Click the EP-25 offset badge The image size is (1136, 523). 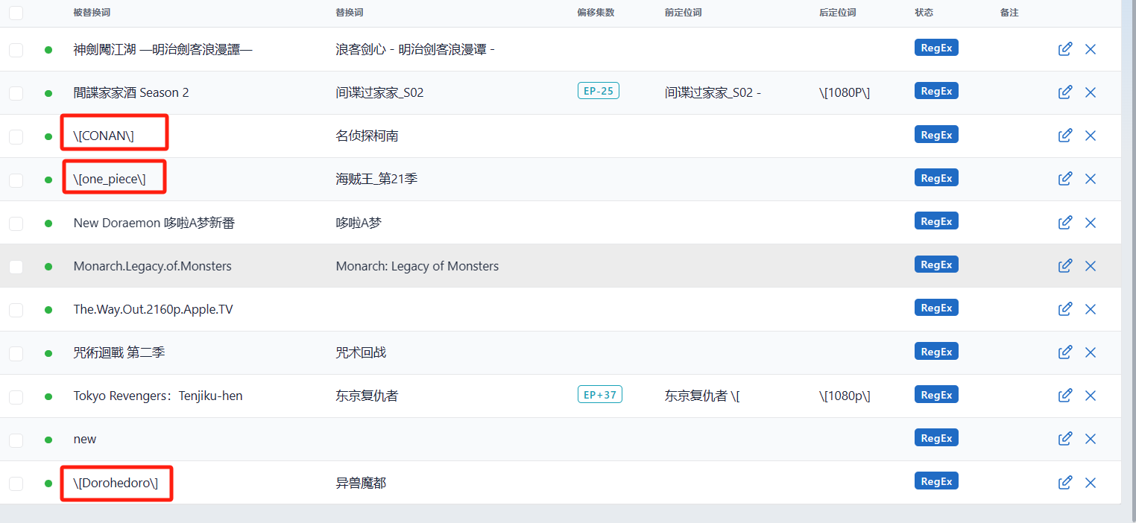point(599,91)
